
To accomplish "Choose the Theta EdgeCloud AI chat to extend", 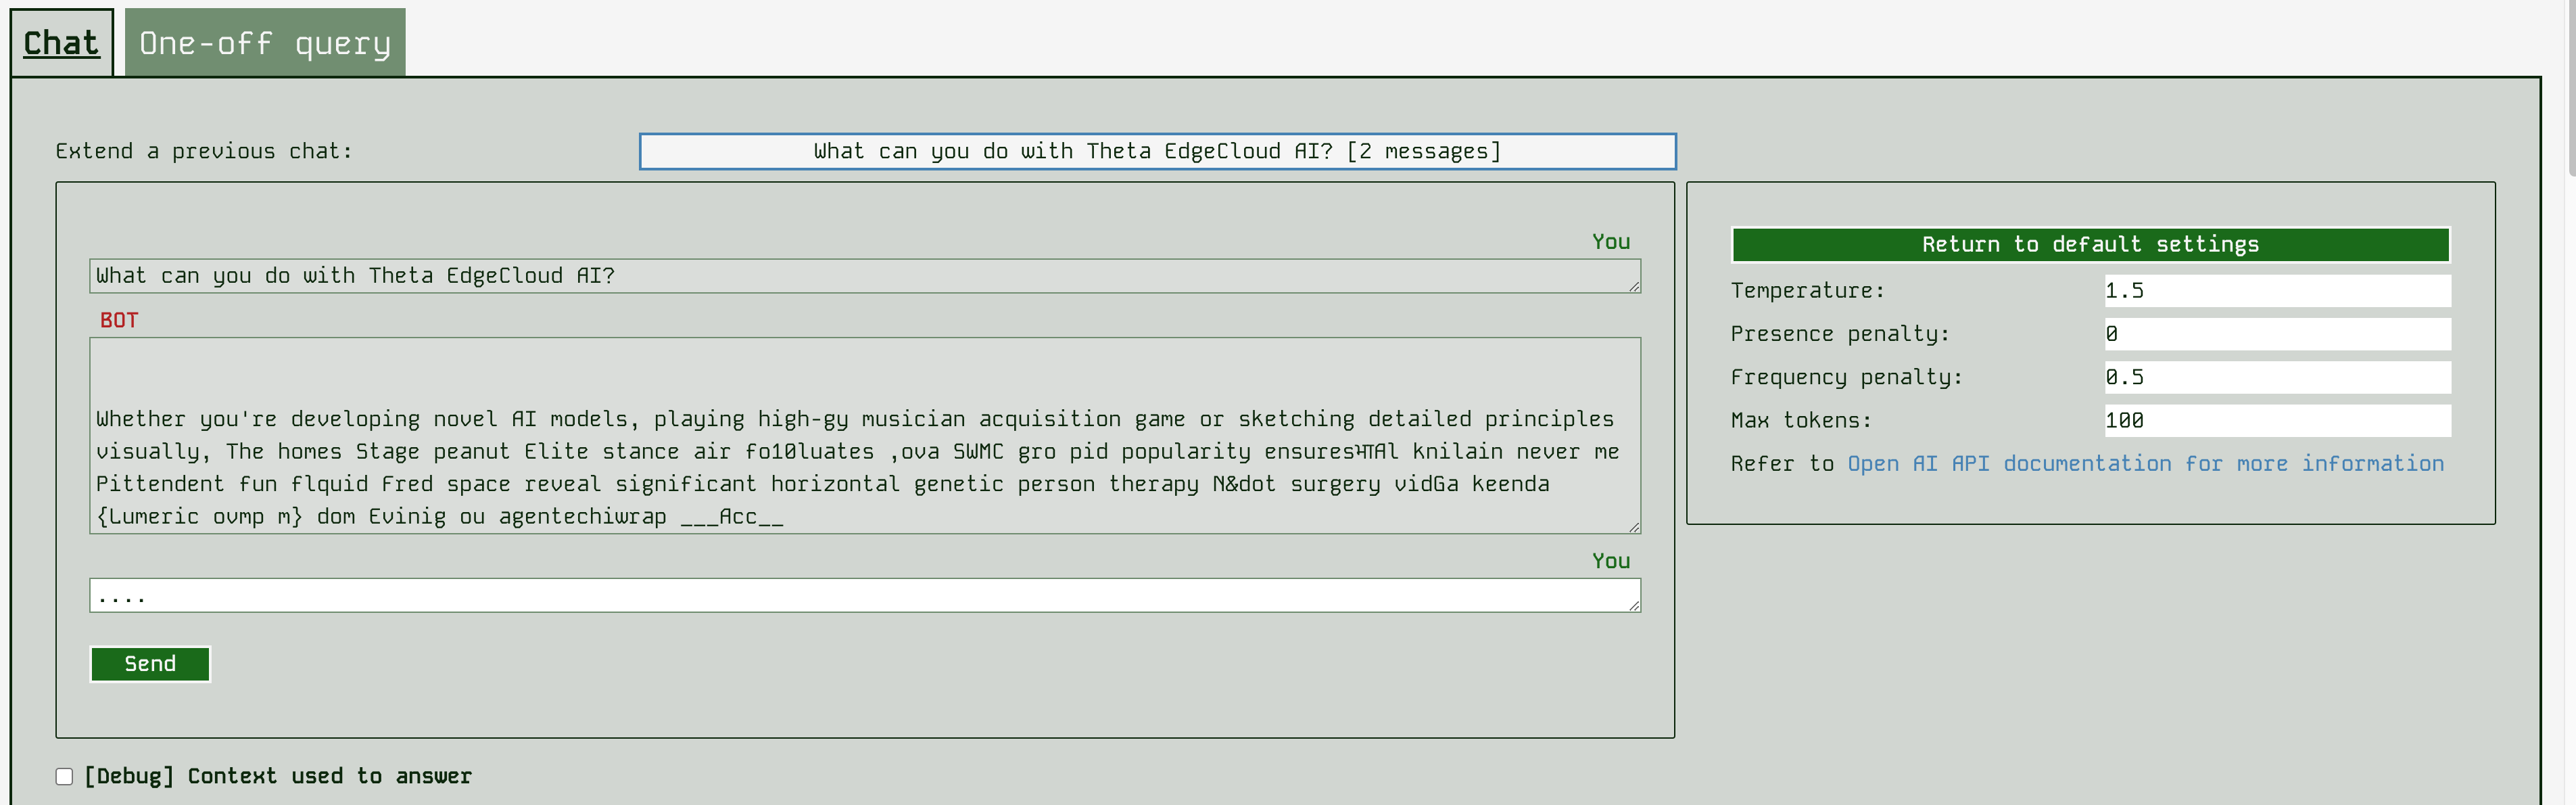I will 1157,151.
